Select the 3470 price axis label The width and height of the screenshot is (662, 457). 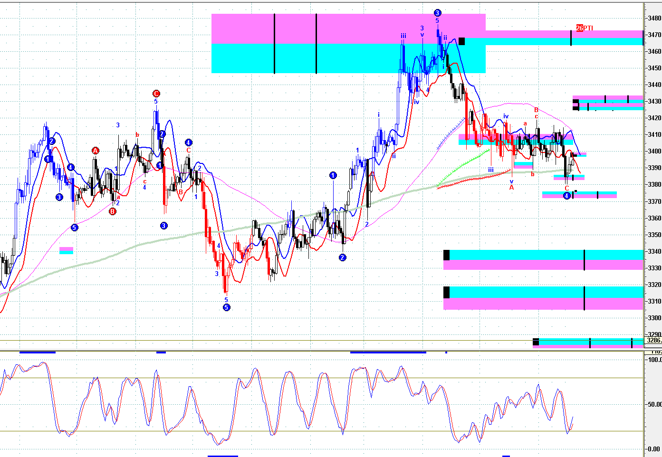coord(654,35)
